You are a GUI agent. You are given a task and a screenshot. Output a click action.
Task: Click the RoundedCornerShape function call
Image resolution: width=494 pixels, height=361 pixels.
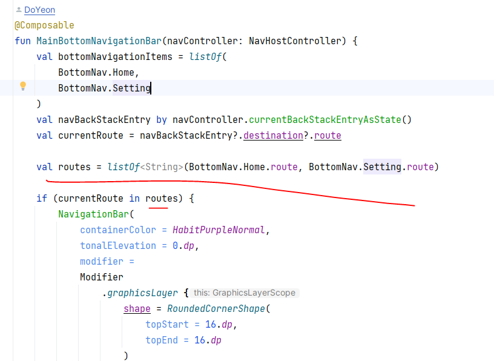coord(216,309)
